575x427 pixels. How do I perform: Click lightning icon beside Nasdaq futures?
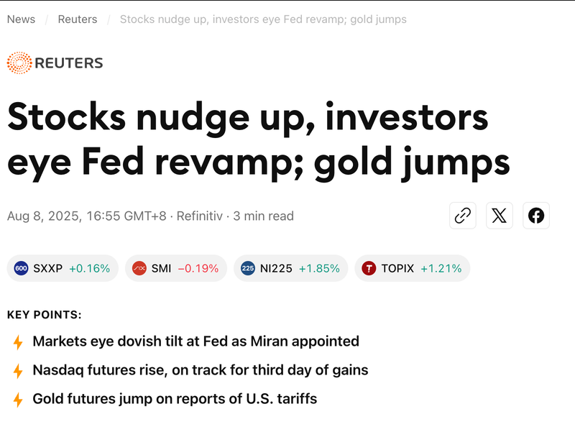tap(18, 371)
